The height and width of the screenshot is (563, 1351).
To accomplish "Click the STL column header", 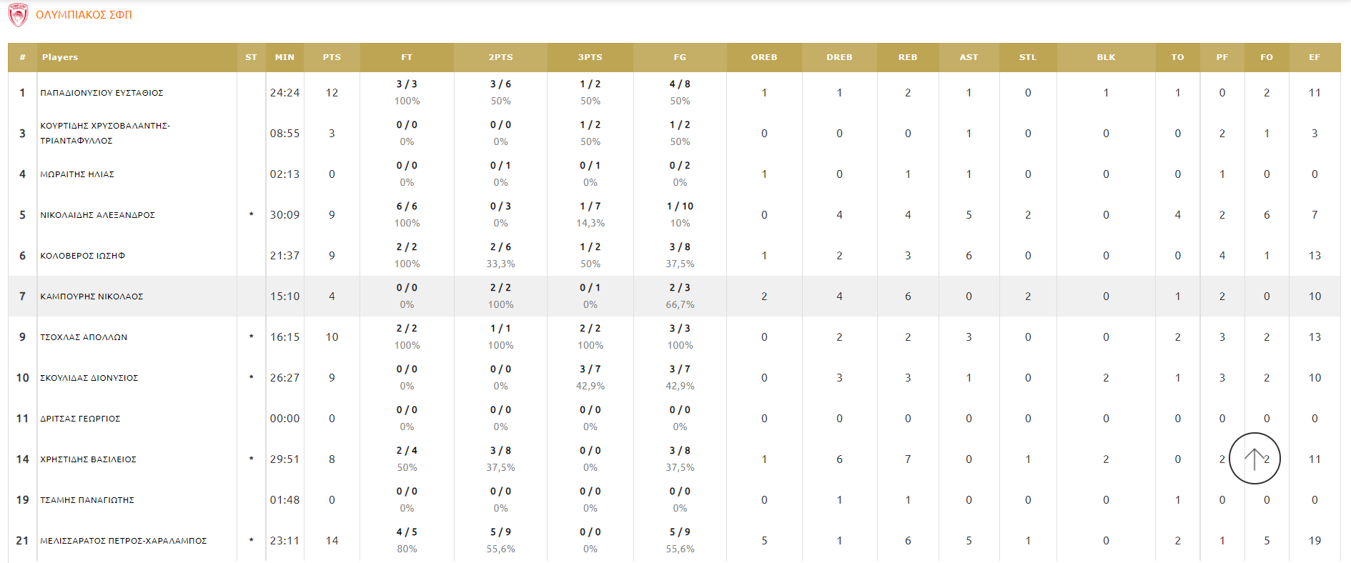I will [1027, 57].
